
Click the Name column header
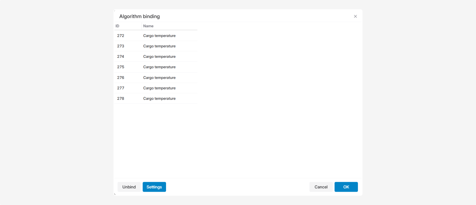(x=149, y=26)
